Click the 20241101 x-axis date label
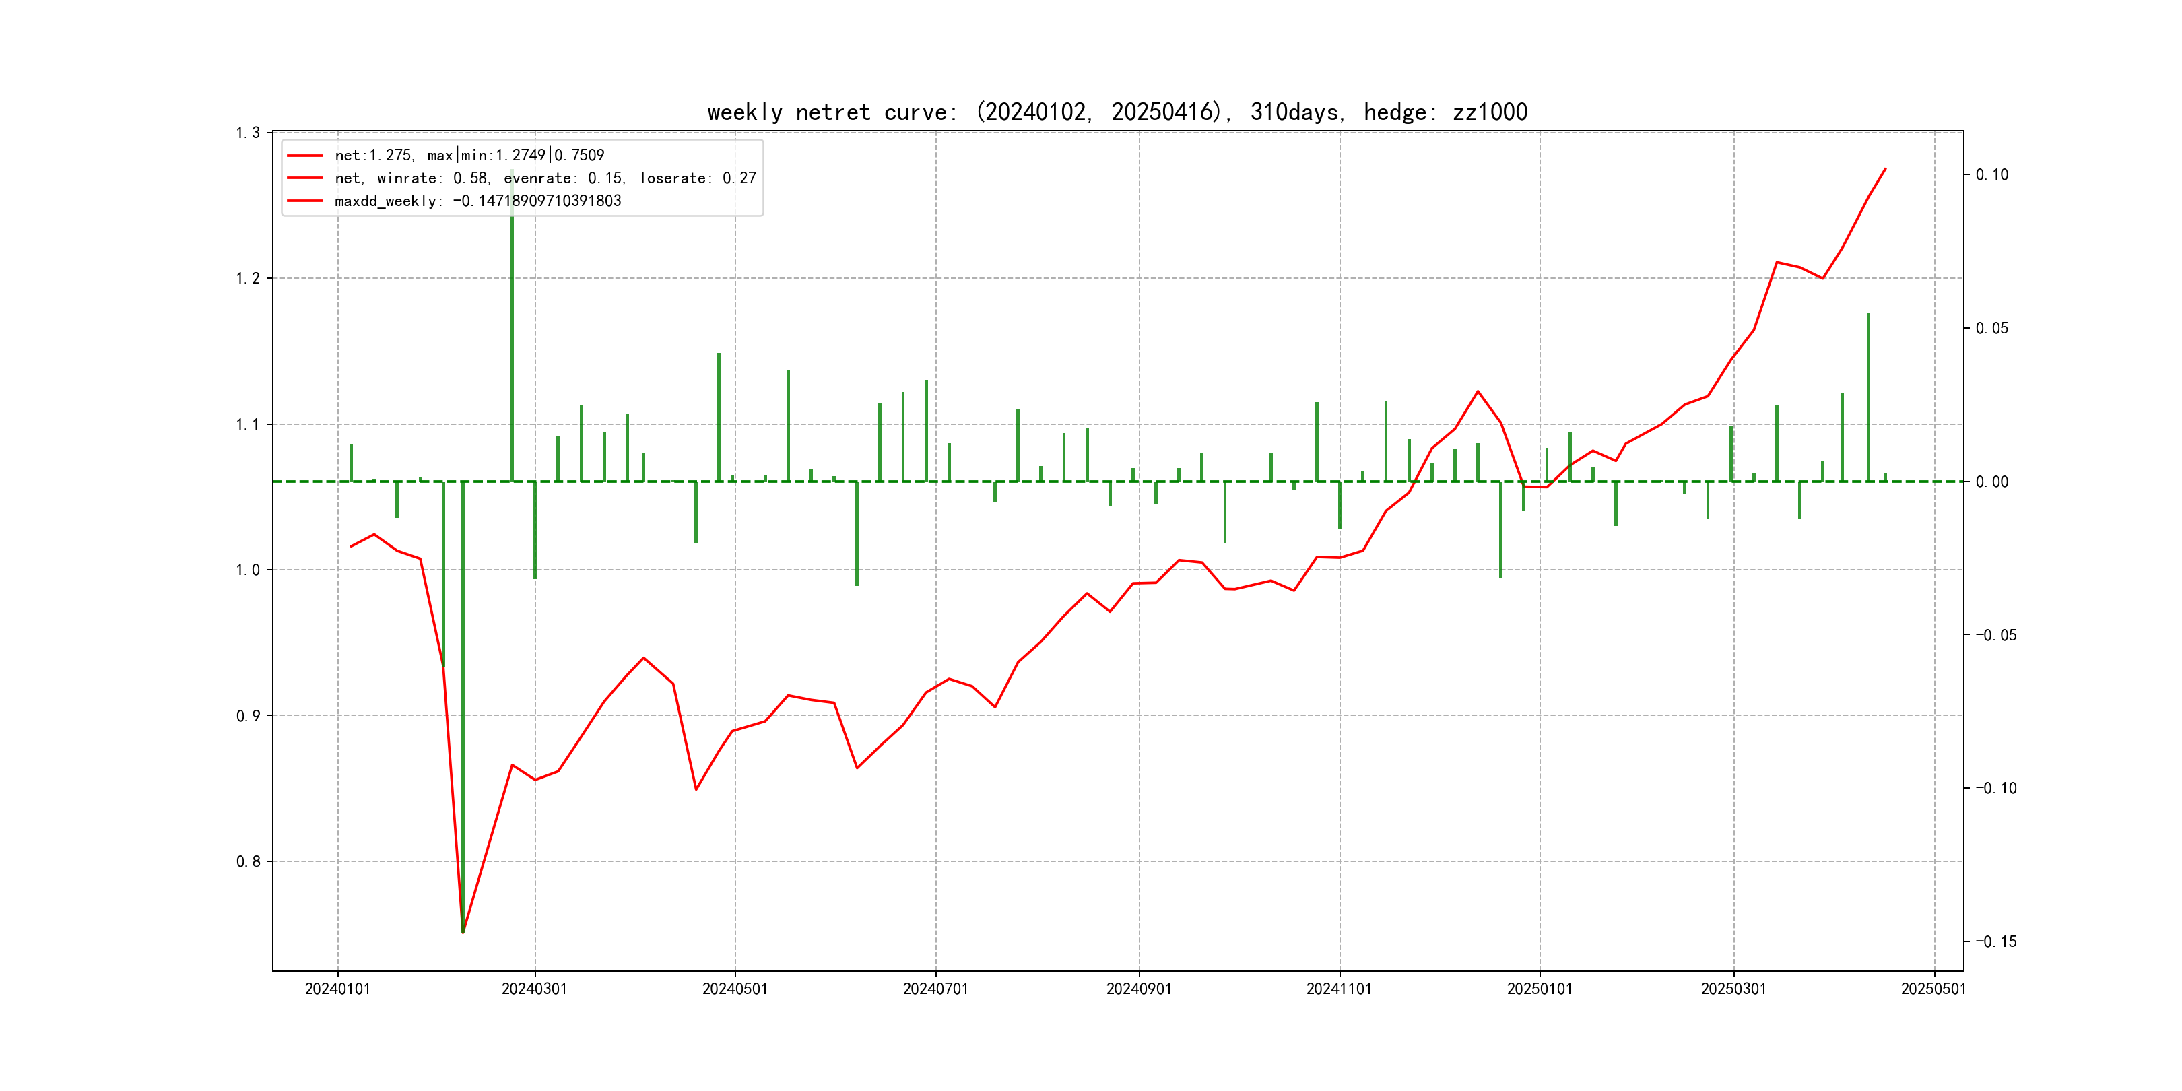This screenshot has width=2182, height=1091. [1338, 989]
